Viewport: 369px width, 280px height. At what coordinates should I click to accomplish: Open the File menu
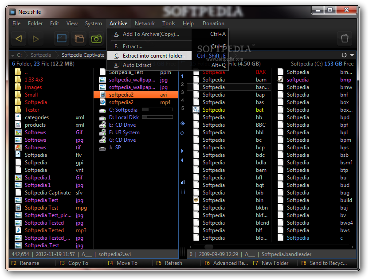click(16, 23)
